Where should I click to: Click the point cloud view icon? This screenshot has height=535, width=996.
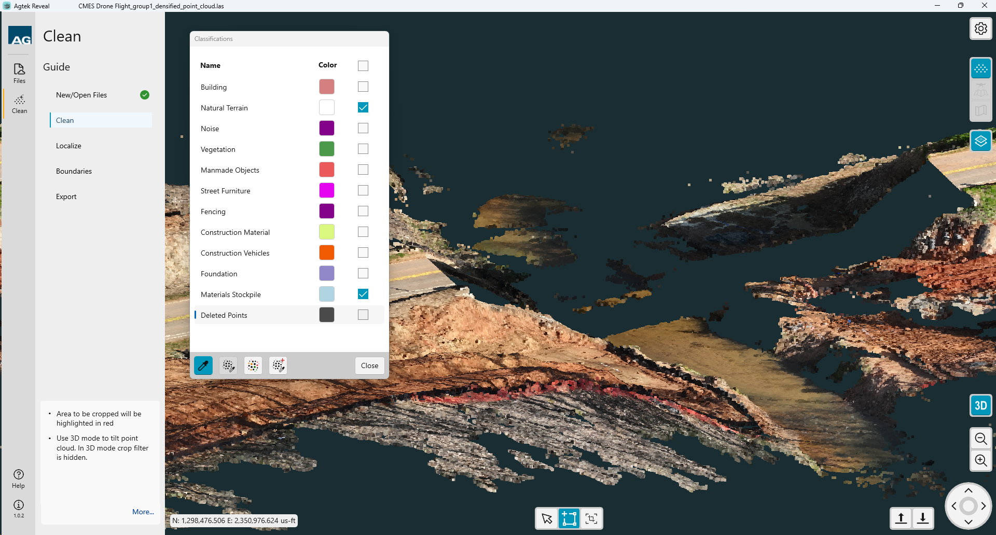tap(980, 68)
